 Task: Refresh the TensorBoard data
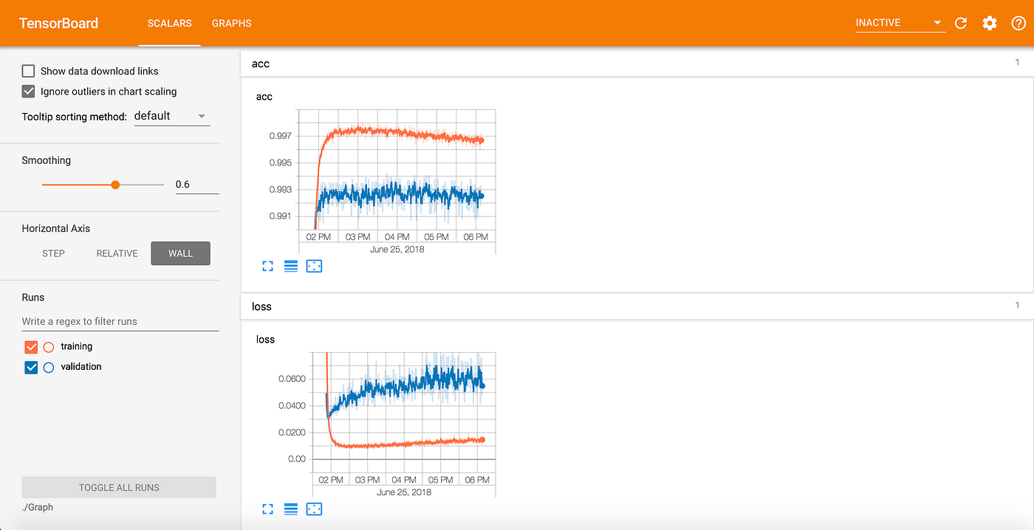[x=960, y=23]
